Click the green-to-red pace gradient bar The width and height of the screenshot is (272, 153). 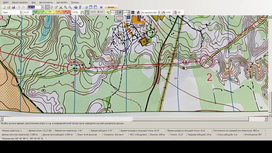(x=51, y=12)
